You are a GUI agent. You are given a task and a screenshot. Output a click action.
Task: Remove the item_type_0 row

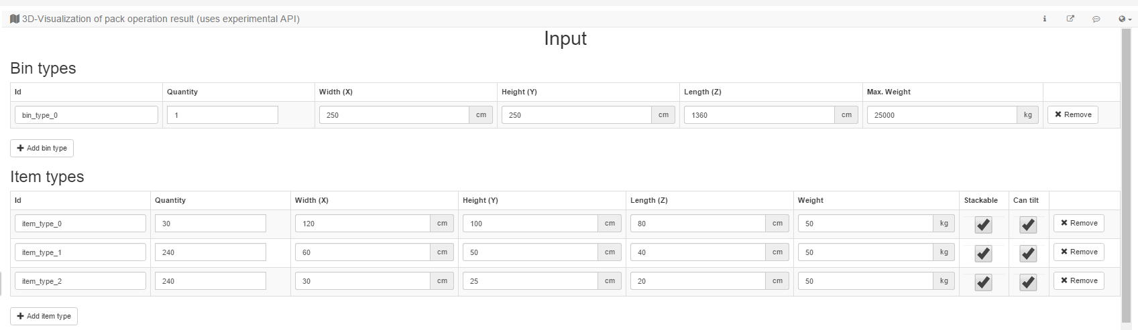tap(1078, 223)
